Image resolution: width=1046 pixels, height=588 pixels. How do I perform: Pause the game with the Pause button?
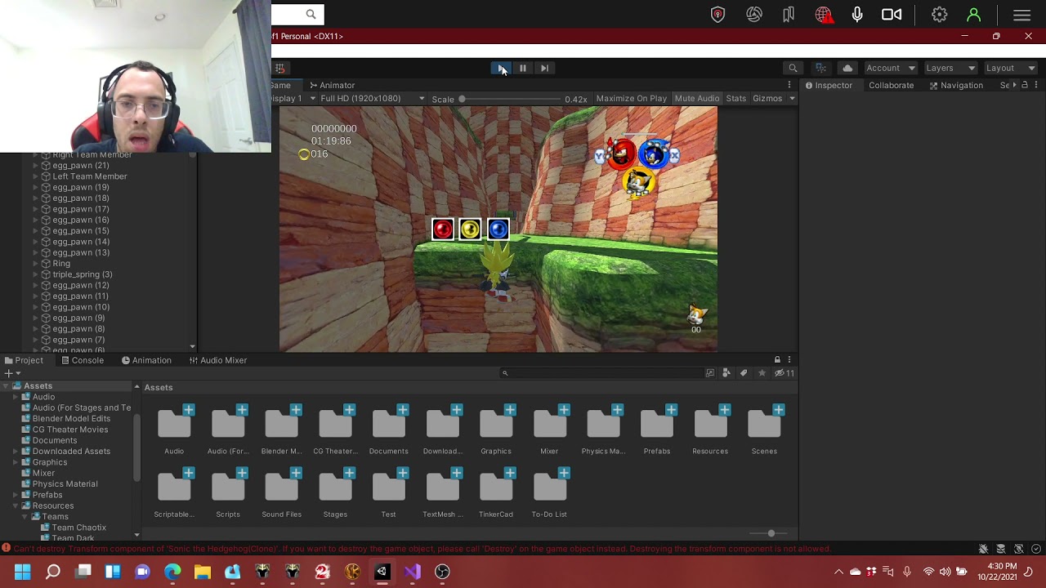click(x=523, y=68)
